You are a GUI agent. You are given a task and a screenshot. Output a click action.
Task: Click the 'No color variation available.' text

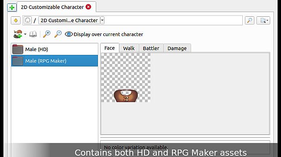pyautogui.click(x=136, y=147)
